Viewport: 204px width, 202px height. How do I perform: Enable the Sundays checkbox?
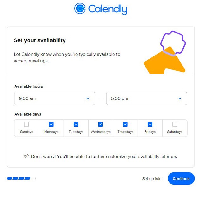[27, 124]
